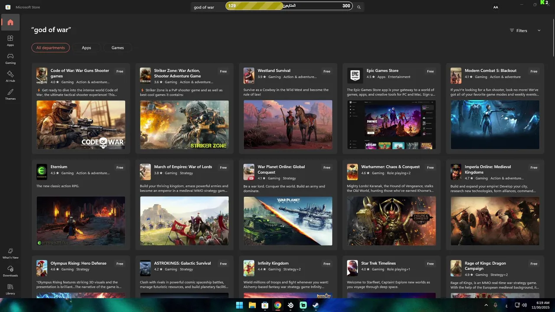Click Free button on Imperia Online

(x=534, y=168)
